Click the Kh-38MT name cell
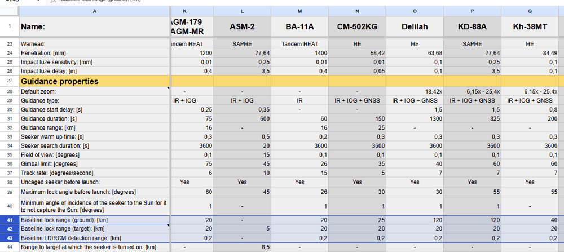 pyautogui.click(x=530, y=26)
